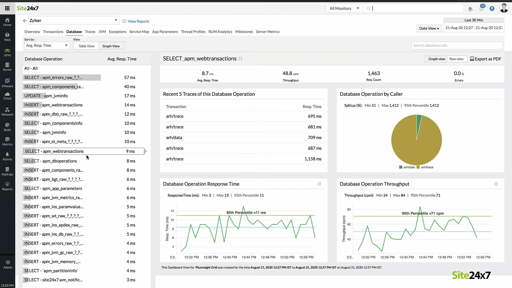
Task: Click in Search database calls field
Action: coord(457,46)
